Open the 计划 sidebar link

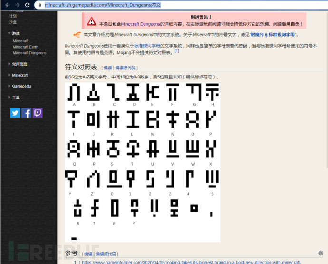tap(12, 16)
